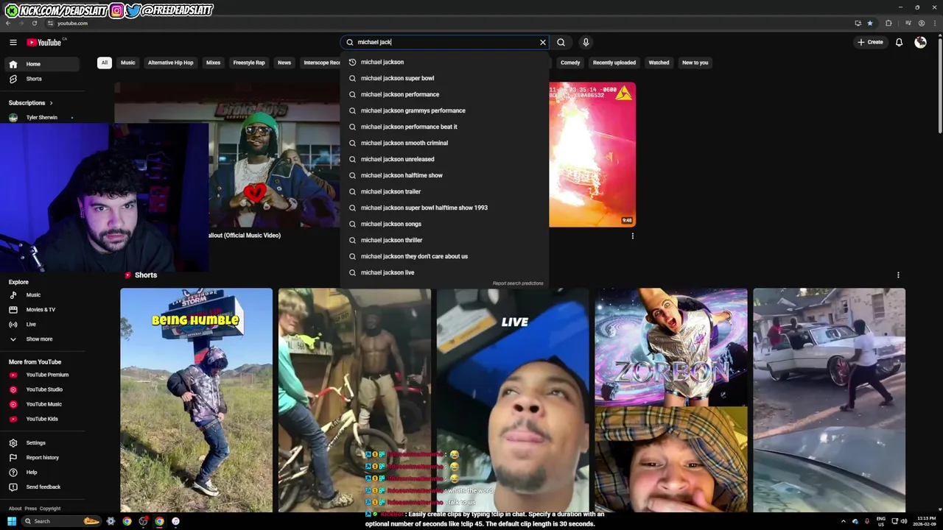The height and width of the screenshot is (530, 943).
Task: Click the Create button
Action: pos(870,43)
